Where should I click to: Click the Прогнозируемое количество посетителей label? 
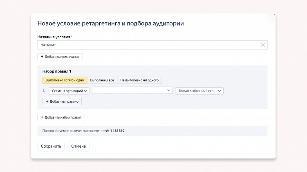[x=76, y=131]
